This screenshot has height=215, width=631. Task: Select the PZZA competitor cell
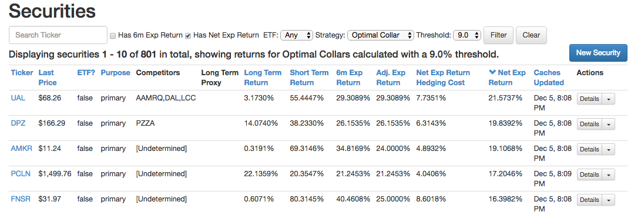point(146,123)
